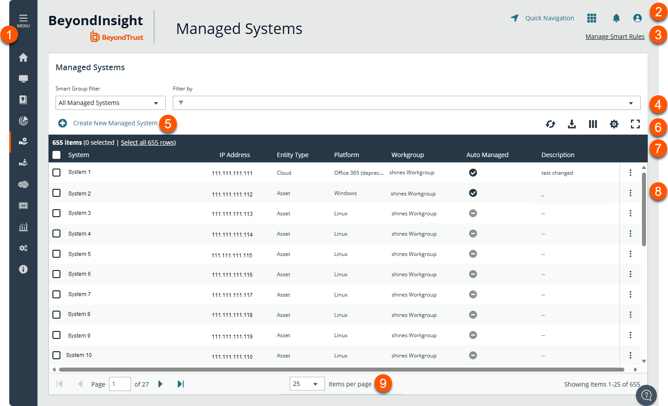Open the Password Safe icon in sidebar
The image size is (668, 406).
(23, 100)
